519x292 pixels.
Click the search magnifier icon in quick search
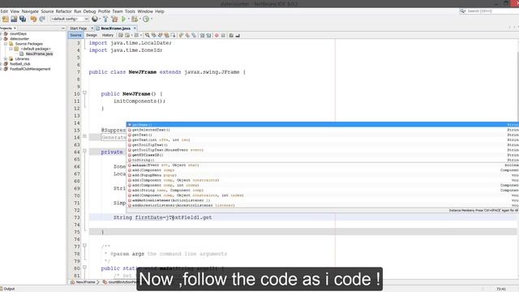[463, 11]
